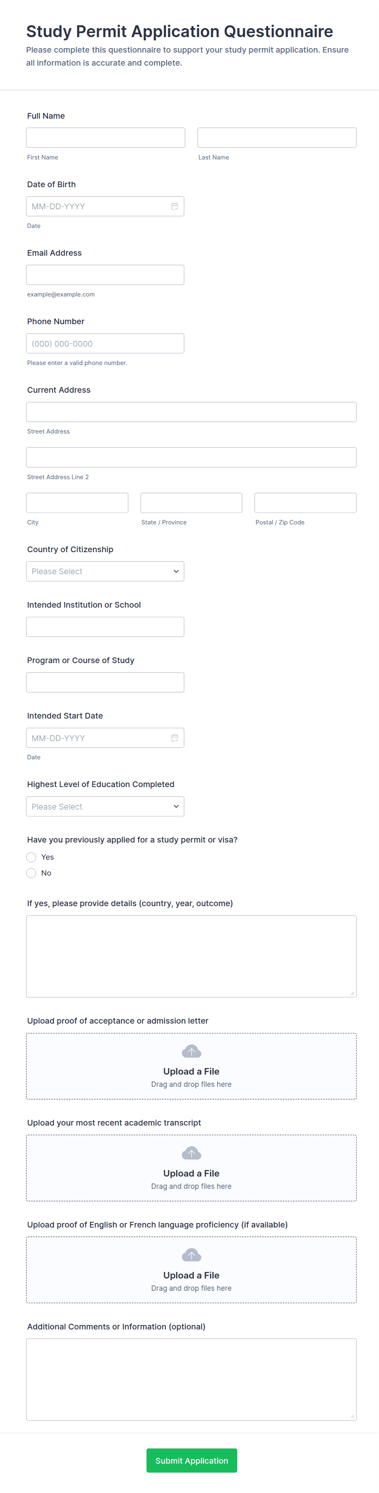This screenshot has width=379, height=1493.
Task: Select Yes for previously applied question
Action: 31,857
